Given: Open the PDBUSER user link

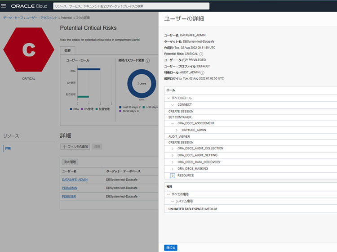Looking at the screenshot, I should pyautogui.click(x=69, y=197).
